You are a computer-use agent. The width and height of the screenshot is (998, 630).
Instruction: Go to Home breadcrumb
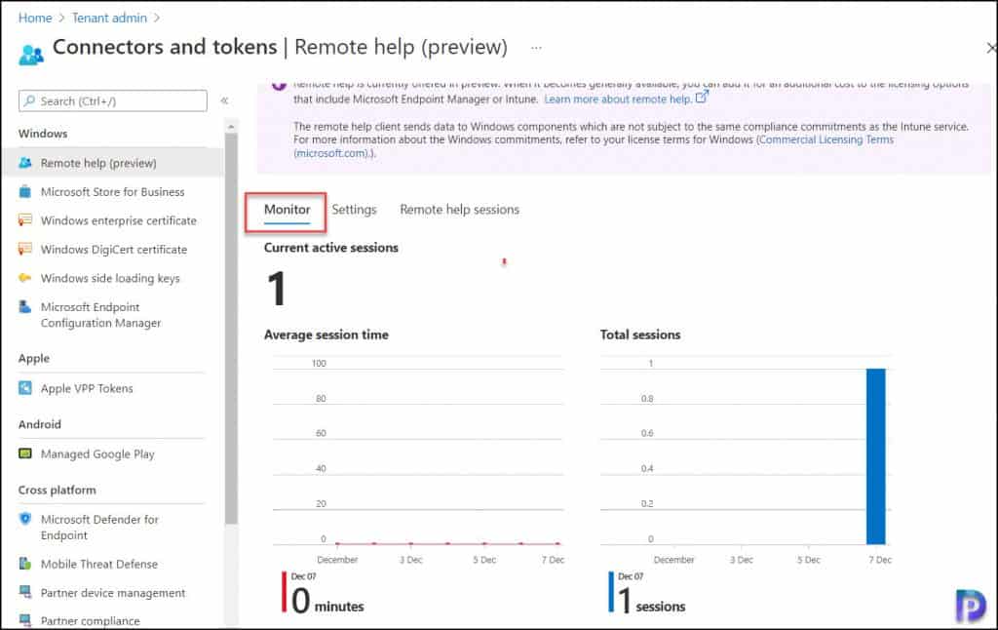35,18
